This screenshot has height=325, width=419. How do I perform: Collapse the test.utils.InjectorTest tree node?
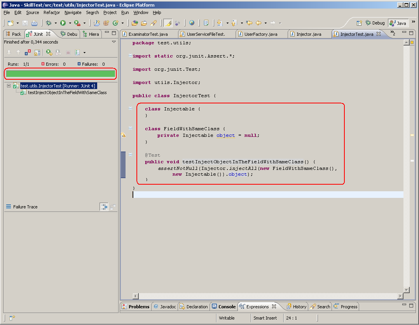click(9, 86)
